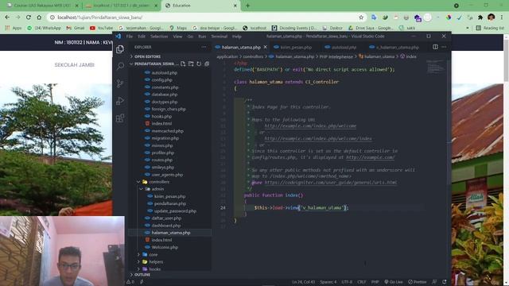Viewport: 509px width, 286px height.
Task: Click the code minimap in the editor
Action: [x=435, y=67]
